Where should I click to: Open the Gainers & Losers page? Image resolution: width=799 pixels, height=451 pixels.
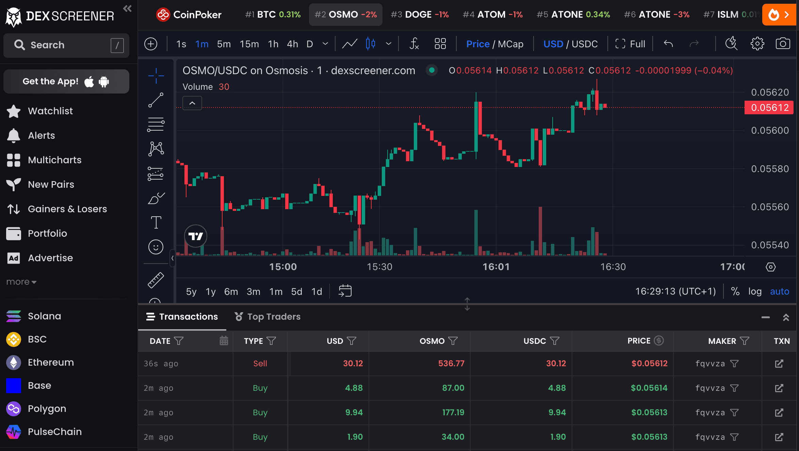tap(67, 209)
